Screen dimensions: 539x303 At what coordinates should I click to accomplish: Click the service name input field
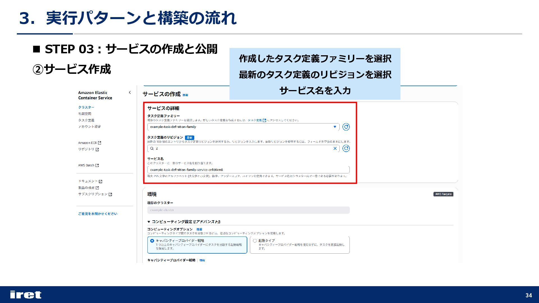[248, 170]
